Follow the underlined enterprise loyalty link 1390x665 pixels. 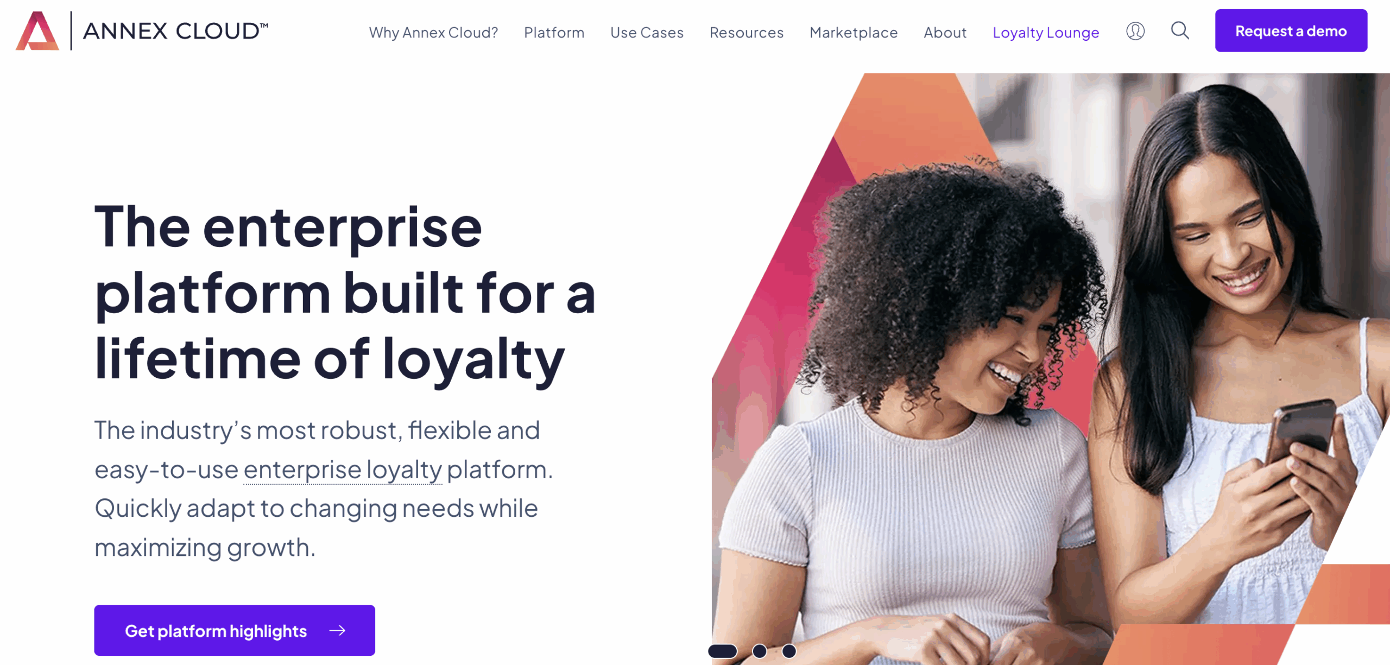coord(343,470)
